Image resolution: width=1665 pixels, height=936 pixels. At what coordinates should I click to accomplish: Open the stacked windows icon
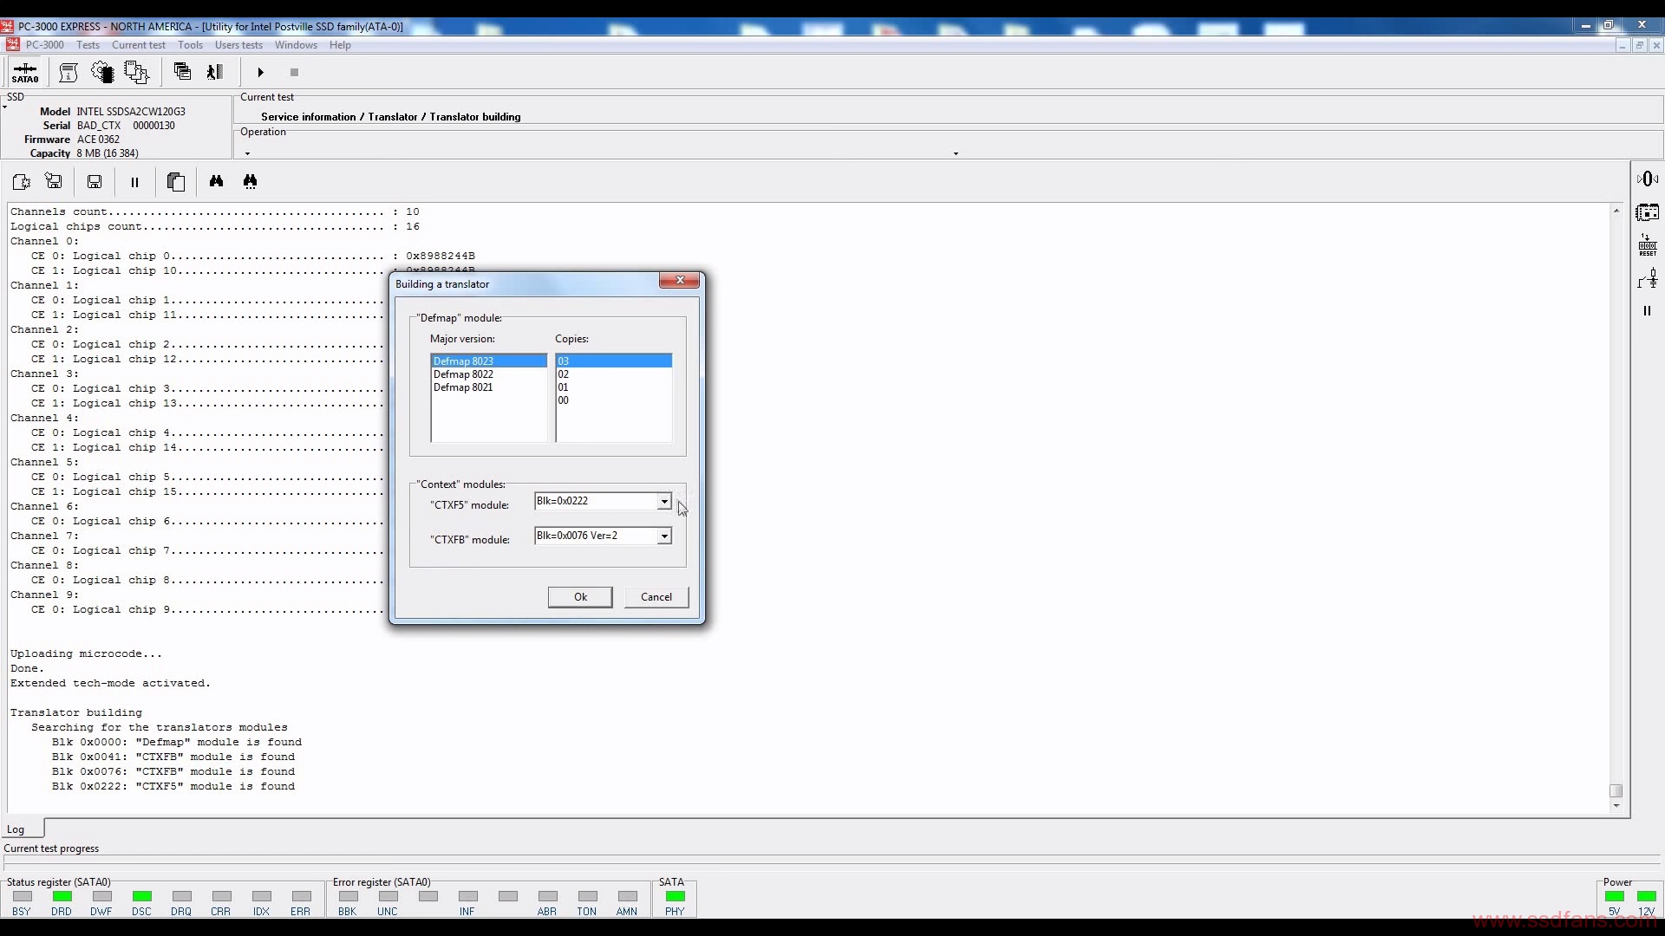click(x=182, y=72)
